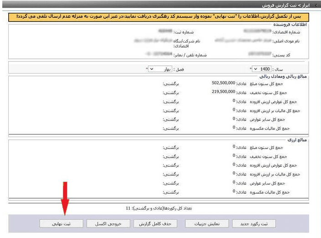Click the مبالغ ارزی section heading
The height and width of the screenshot is (238, 321).
coord(297,140)
